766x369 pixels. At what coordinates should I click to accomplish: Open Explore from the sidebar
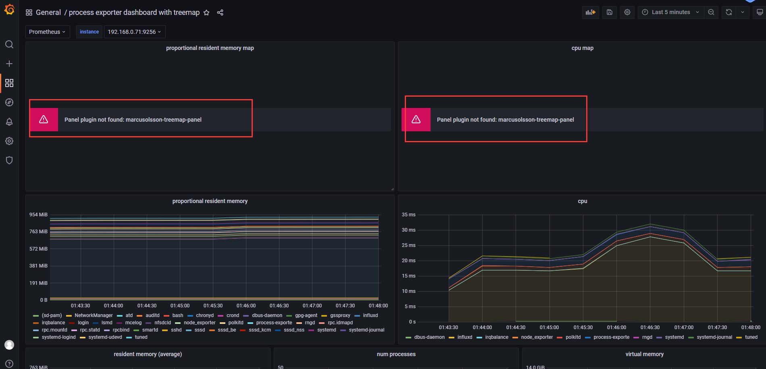[x=9, y=102]
